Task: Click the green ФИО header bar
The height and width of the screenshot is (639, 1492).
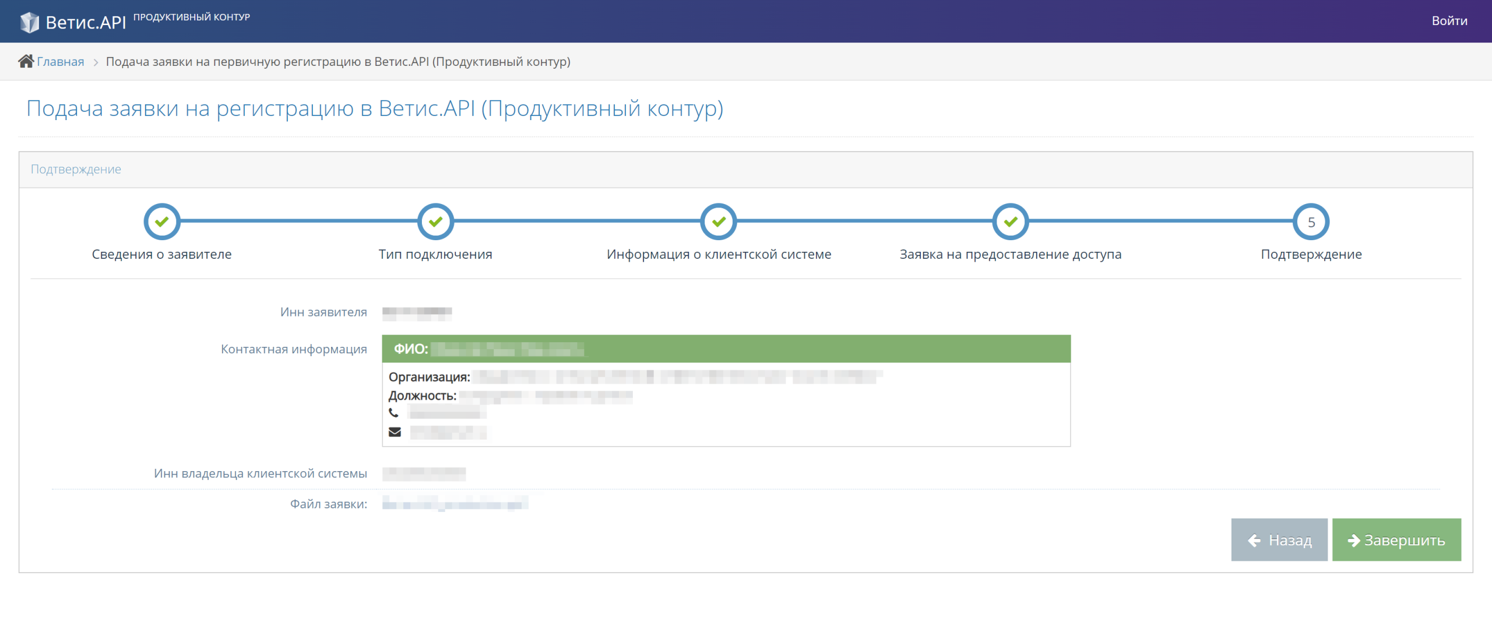Action: (726, 349)
